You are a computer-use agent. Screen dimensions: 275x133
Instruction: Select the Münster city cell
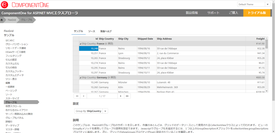pyautogui.click(x=127, y=82)
